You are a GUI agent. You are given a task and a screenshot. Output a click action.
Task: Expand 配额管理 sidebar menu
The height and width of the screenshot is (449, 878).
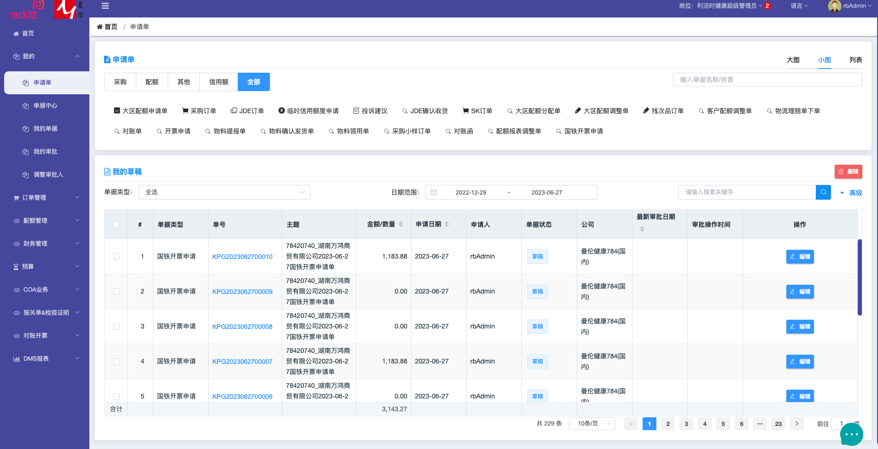click(x=45, y=221)
